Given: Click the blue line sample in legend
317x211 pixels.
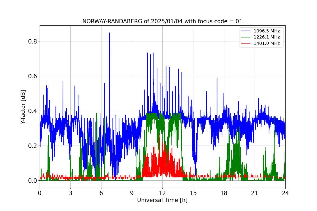Looking at the screenshot, I should [x=246, y=31].
